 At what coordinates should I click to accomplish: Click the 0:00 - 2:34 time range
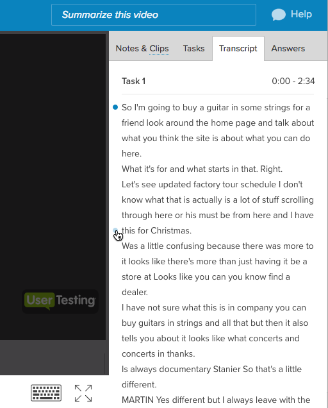293,81
